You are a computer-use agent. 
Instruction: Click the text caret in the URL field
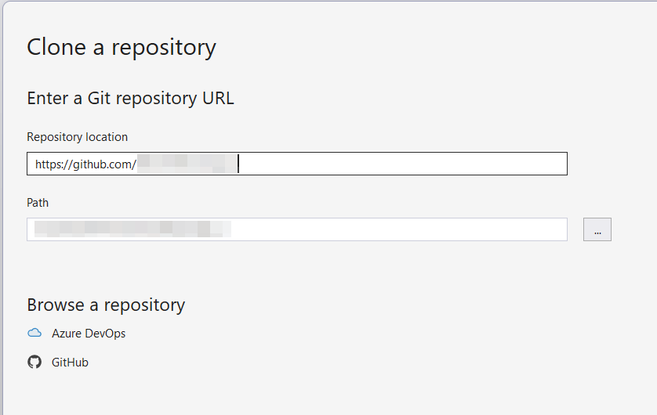(x=238, y=164)
